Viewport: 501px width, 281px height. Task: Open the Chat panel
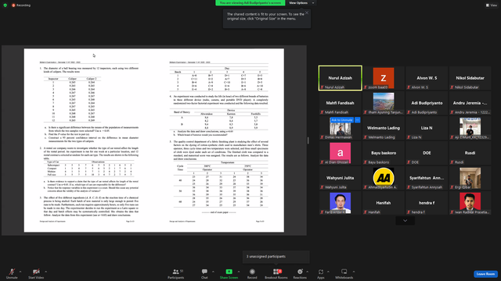(204, 273)
